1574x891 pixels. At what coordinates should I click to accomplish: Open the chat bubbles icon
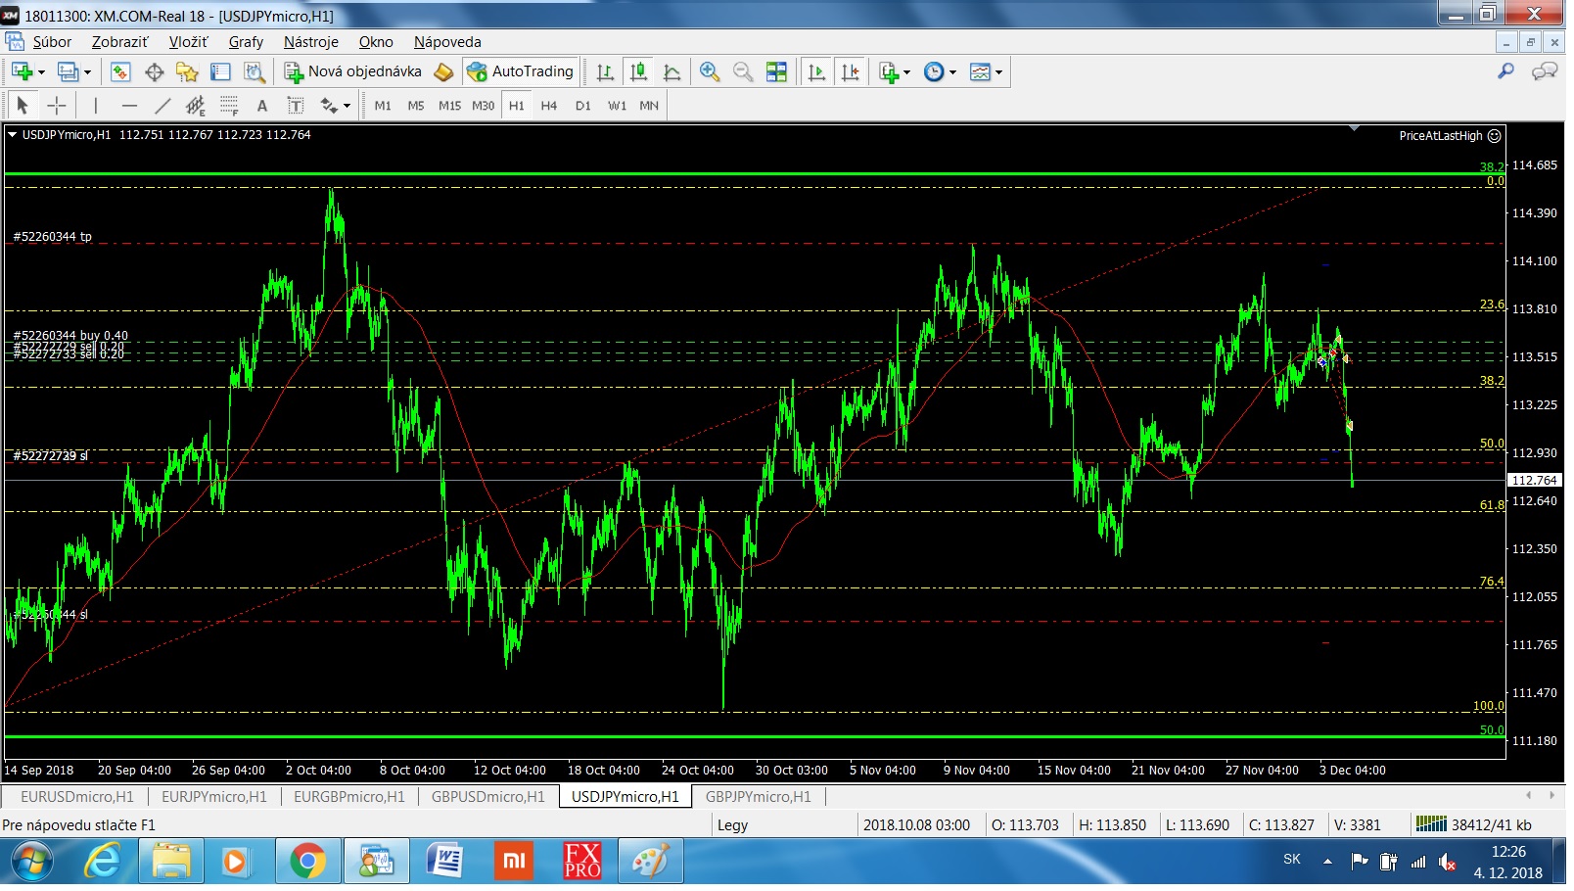click(1545, 70)
